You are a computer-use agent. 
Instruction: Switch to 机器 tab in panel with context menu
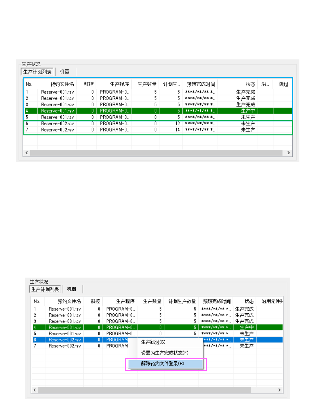coord(72,289)
